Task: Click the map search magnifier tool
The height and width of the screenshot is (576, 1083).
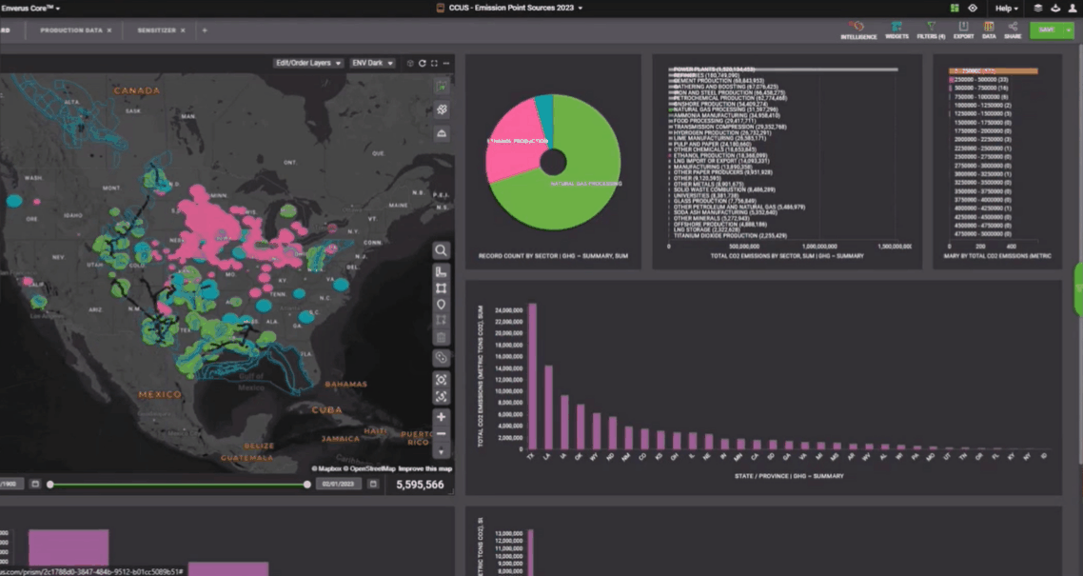Action: (x=442, y=250)
